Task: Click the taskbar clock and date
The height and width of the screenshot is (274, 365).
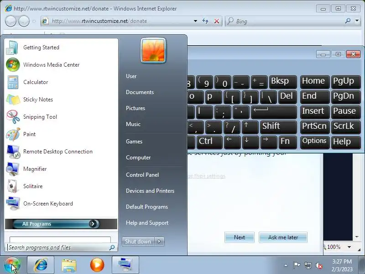Action: (x=342, y=265)
